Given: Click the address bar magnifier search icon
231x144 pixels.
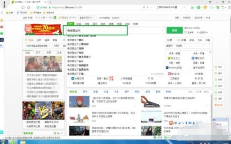Looking at the screenshot, I should click(184, 7).
